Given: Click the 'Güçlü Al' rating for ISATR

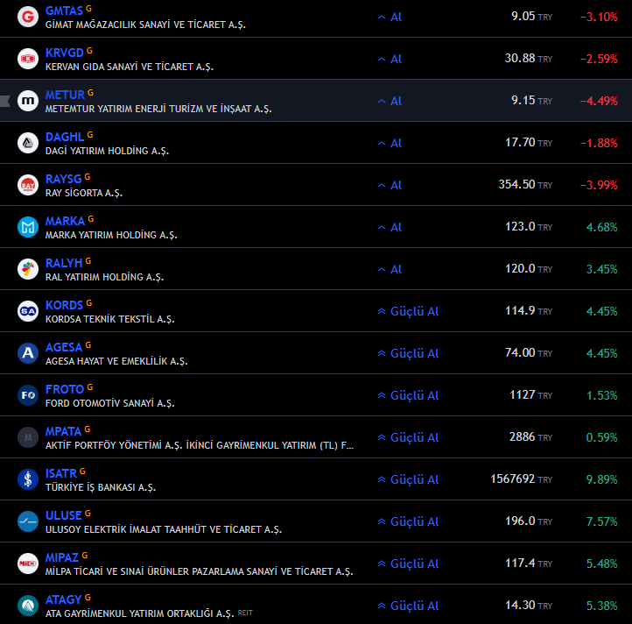Looking at the screenshot, I should pos(408,479).
